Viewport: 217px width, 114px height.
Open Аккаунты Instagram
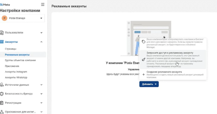coord(16,72)
